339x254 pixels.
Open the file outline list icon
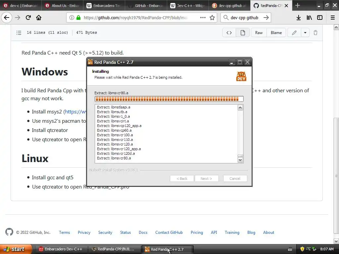click(x=19, y=33)
